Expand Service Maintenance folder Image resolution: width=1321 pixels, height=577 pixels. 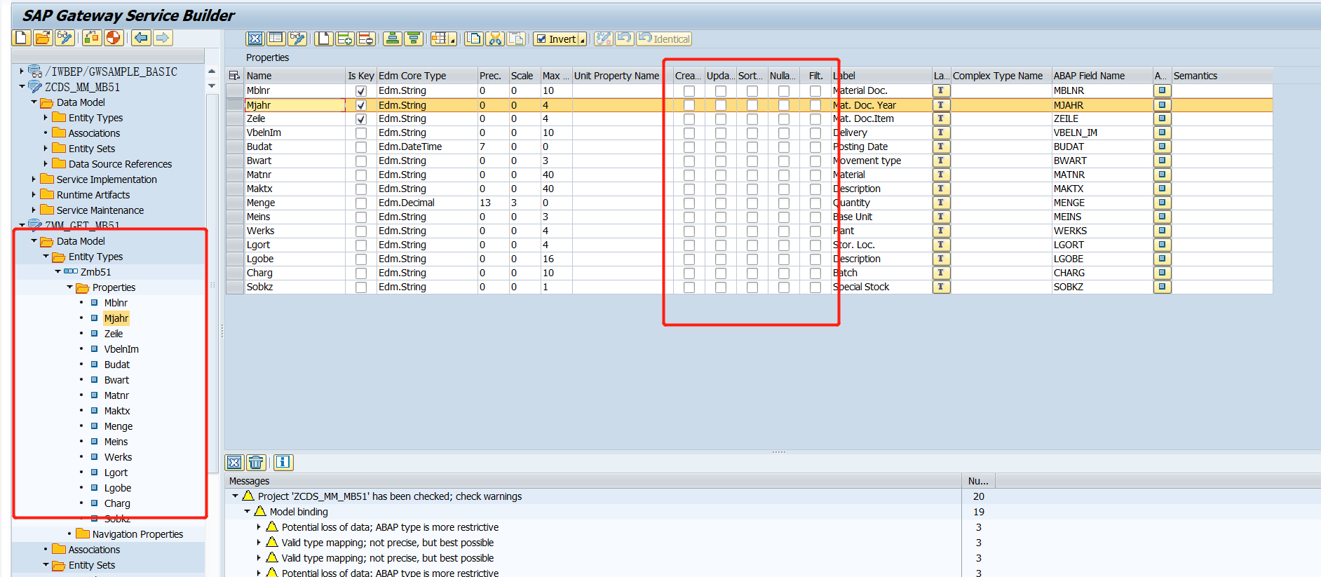pyautogui.click(x=34, y=210)
